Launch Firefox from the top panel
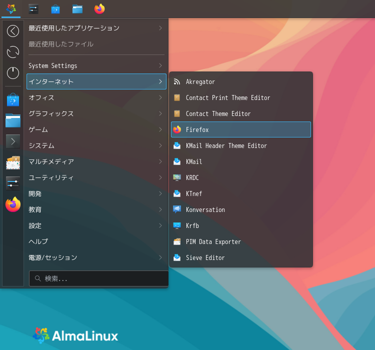Viewport: 375px width, 350px height. pyautogui.click(x=99, y=9)
